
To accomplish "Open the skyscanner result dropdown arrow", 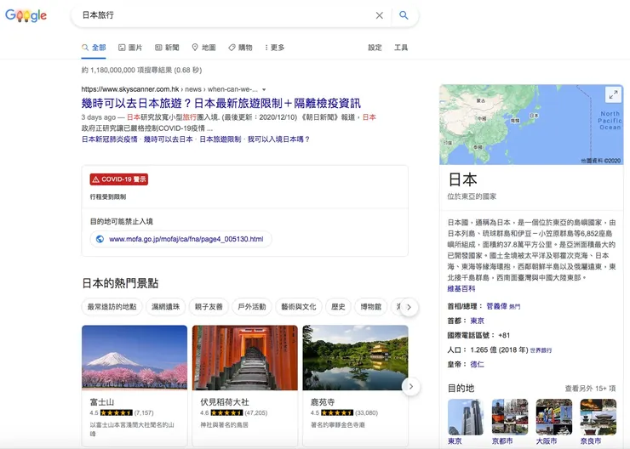I will pos(264,89).
